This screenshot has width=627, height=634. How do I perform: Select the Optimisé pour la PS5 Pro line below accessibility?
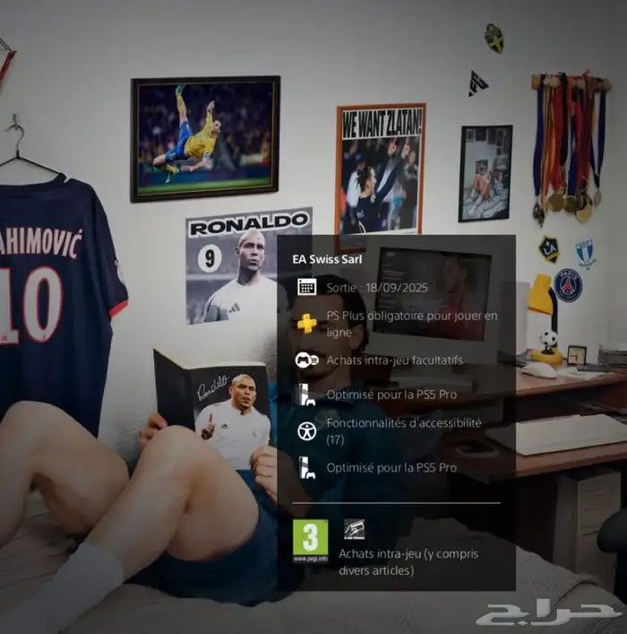tap(391, 468)
